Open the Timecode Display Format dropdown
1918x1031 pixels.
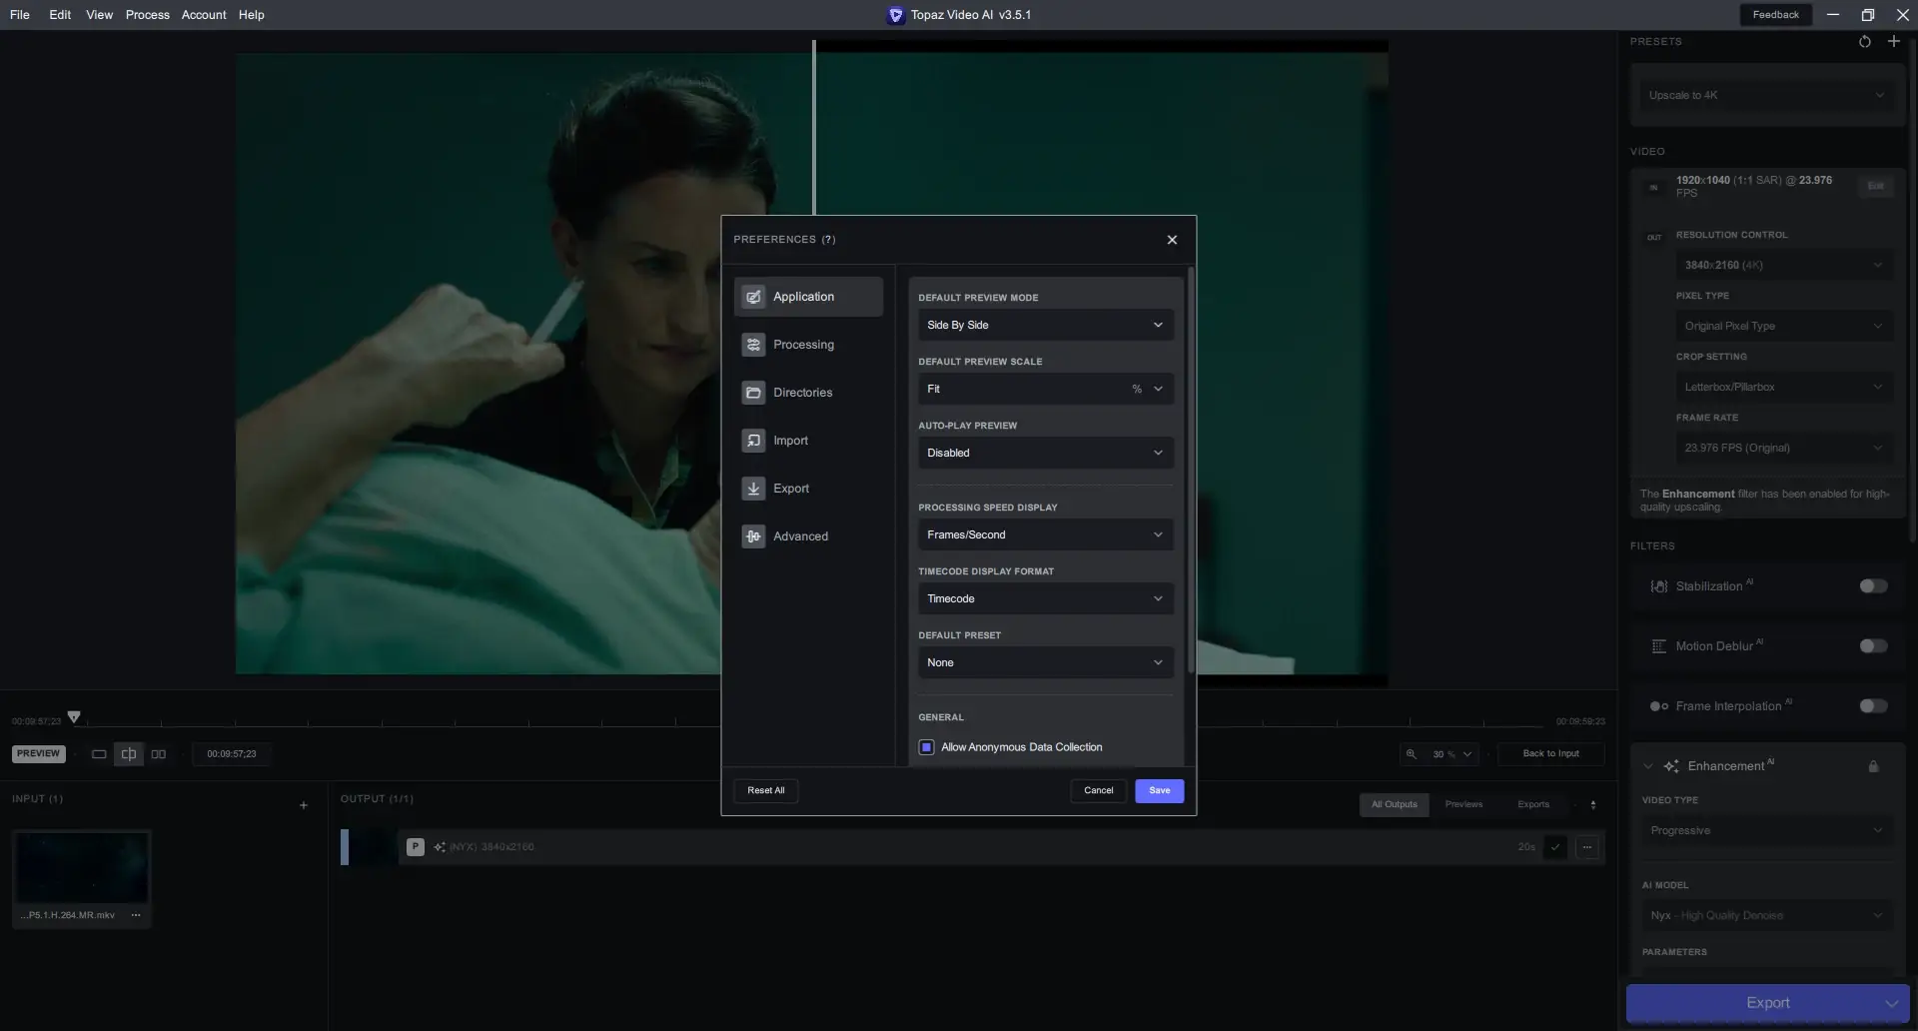point(1045,598)
